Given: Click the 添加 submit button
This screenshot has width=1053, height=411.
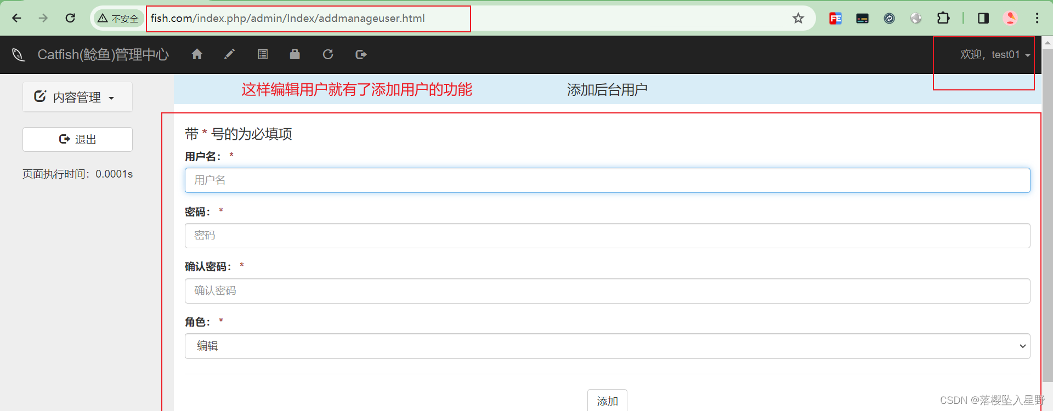Looking at the screenshot, I should tap(607, 401).
